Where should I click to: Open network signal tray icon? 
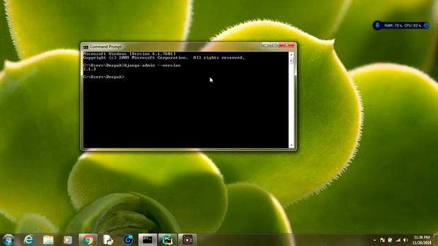[398, 240]
